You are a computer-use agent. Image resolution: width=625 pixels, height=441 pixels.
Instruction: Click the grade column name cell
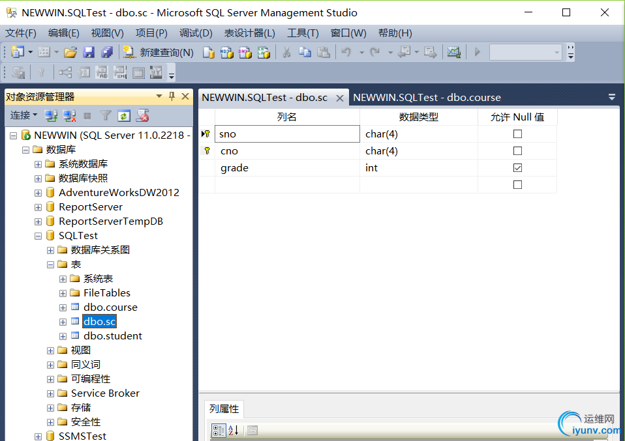tap(288, 168)
